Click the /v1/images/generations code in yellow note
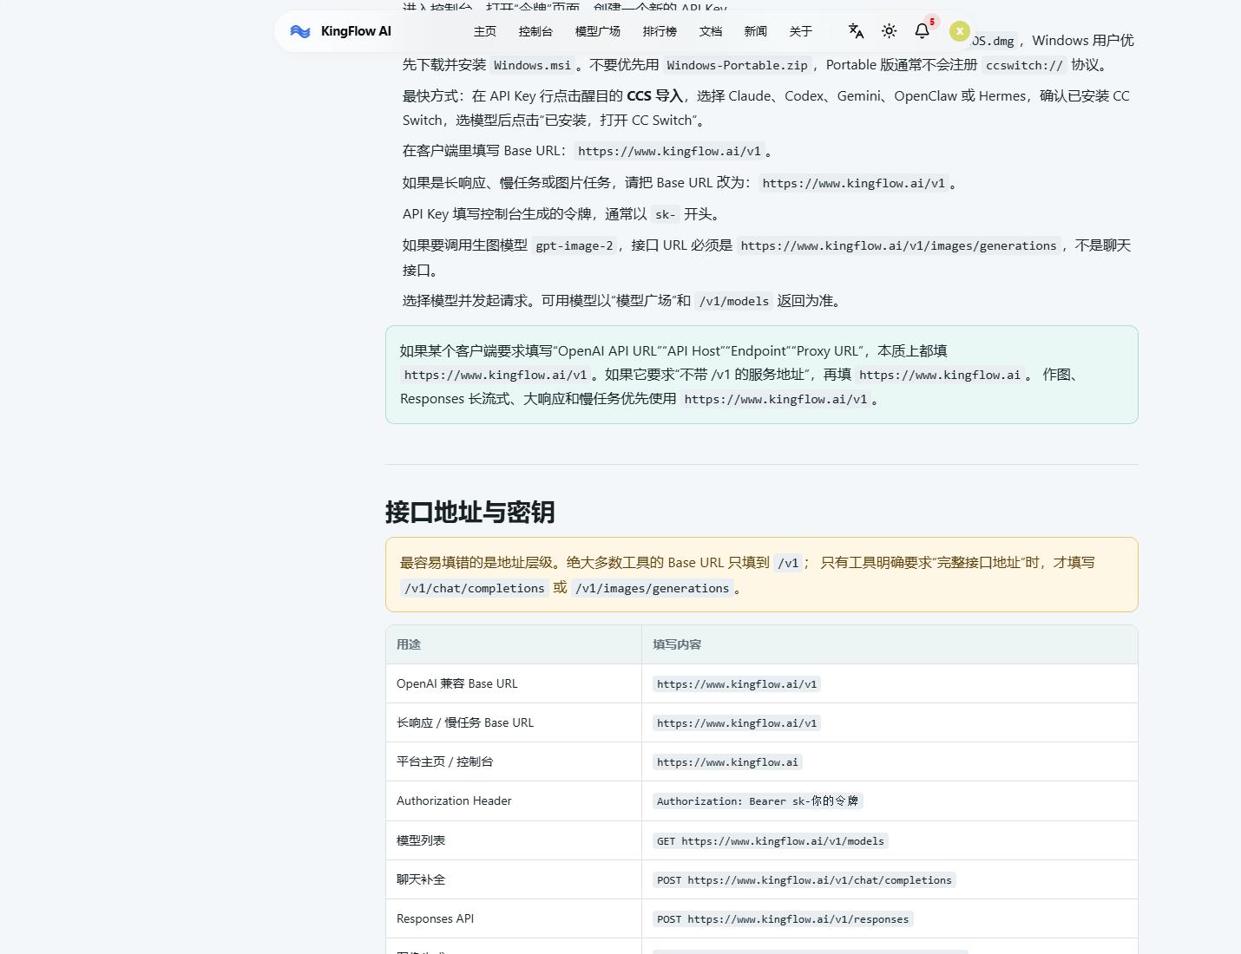The width and height of the screenshot is (1241, 954). [x=652, y=588]
